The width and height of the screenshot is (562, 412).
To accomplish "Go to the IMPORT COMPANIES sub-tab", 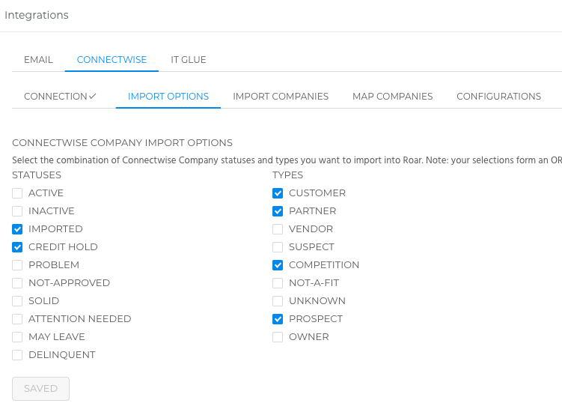I will tap(281, 96).
